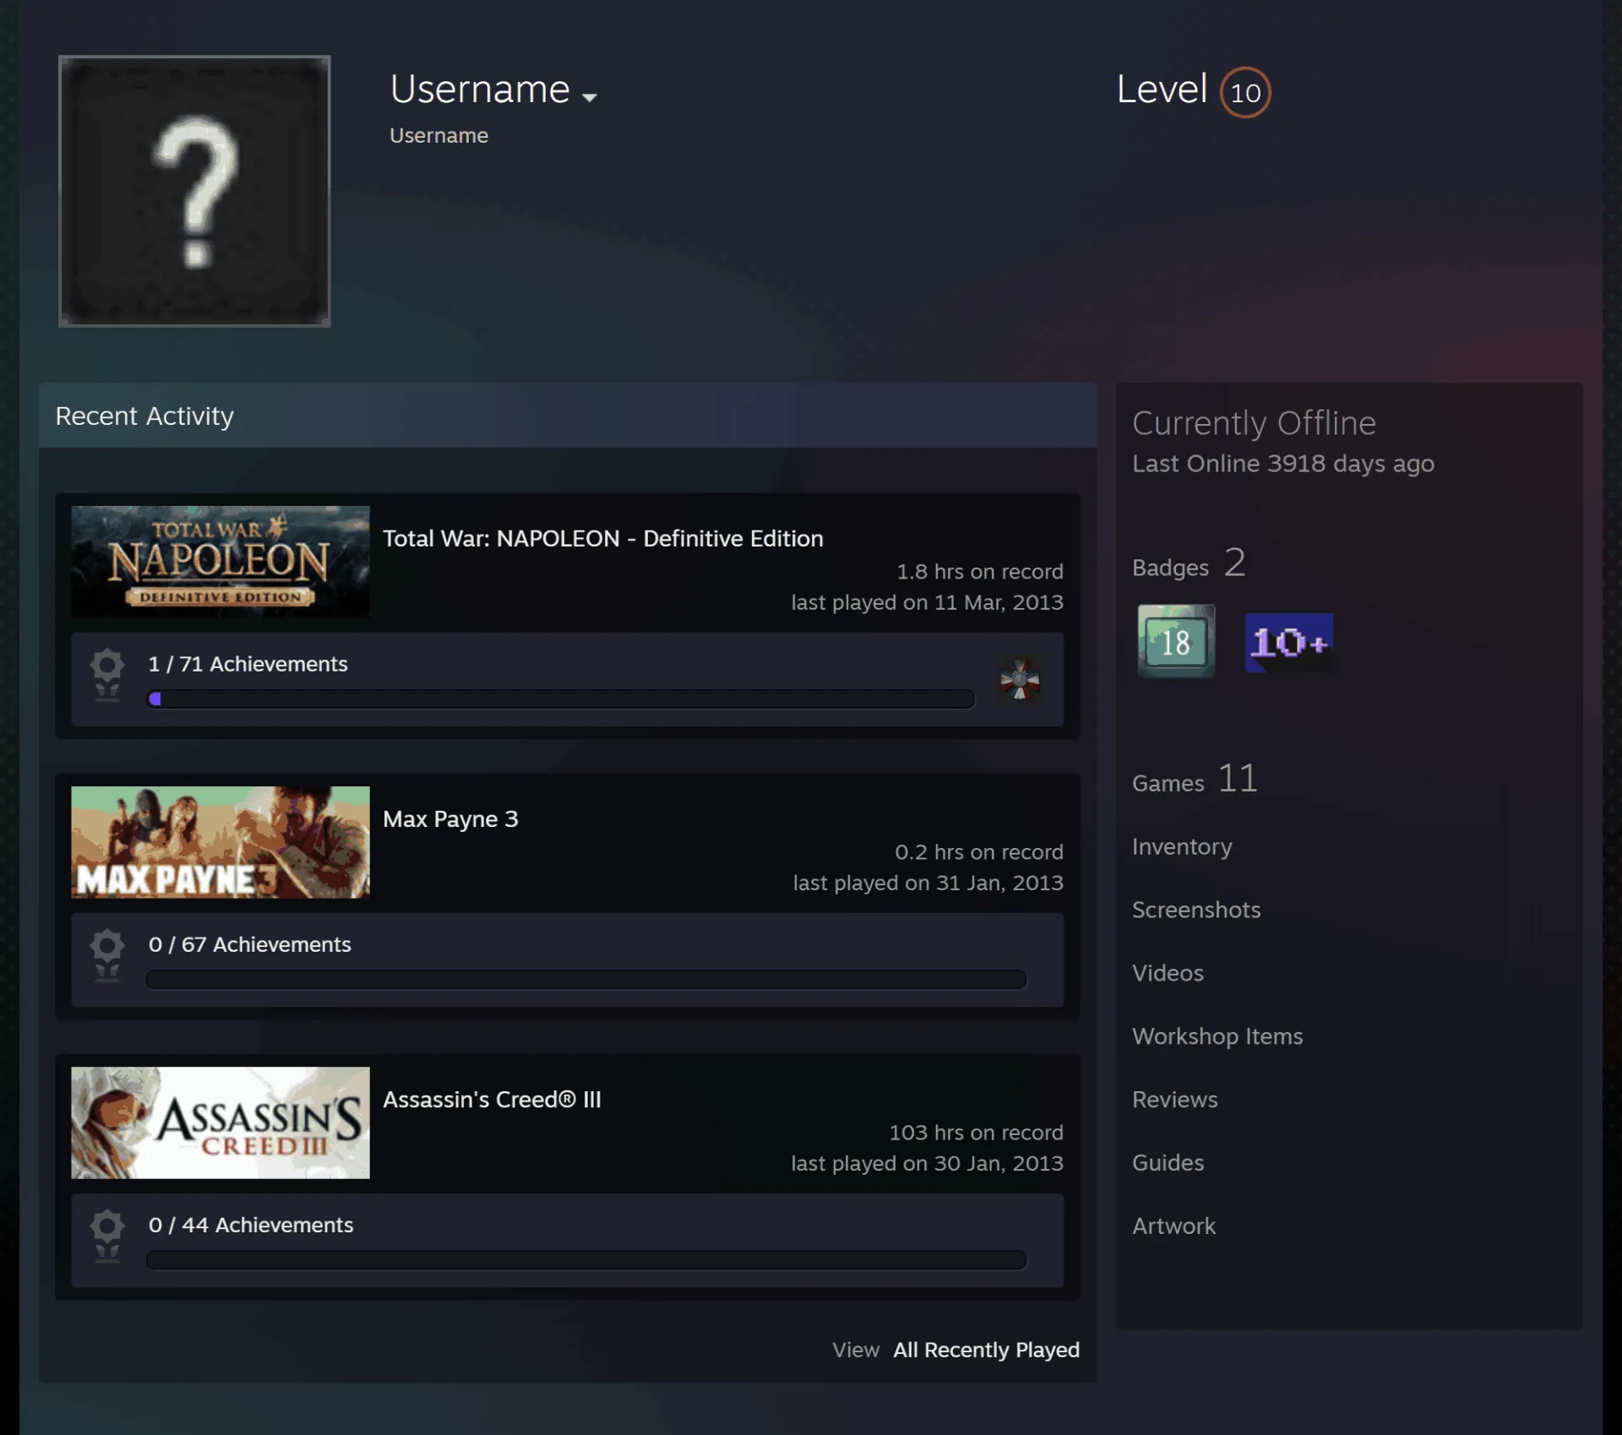Click the Currently Offline status text
The width and height of the screenshot is (1622, 1435).
point(1254,423)
